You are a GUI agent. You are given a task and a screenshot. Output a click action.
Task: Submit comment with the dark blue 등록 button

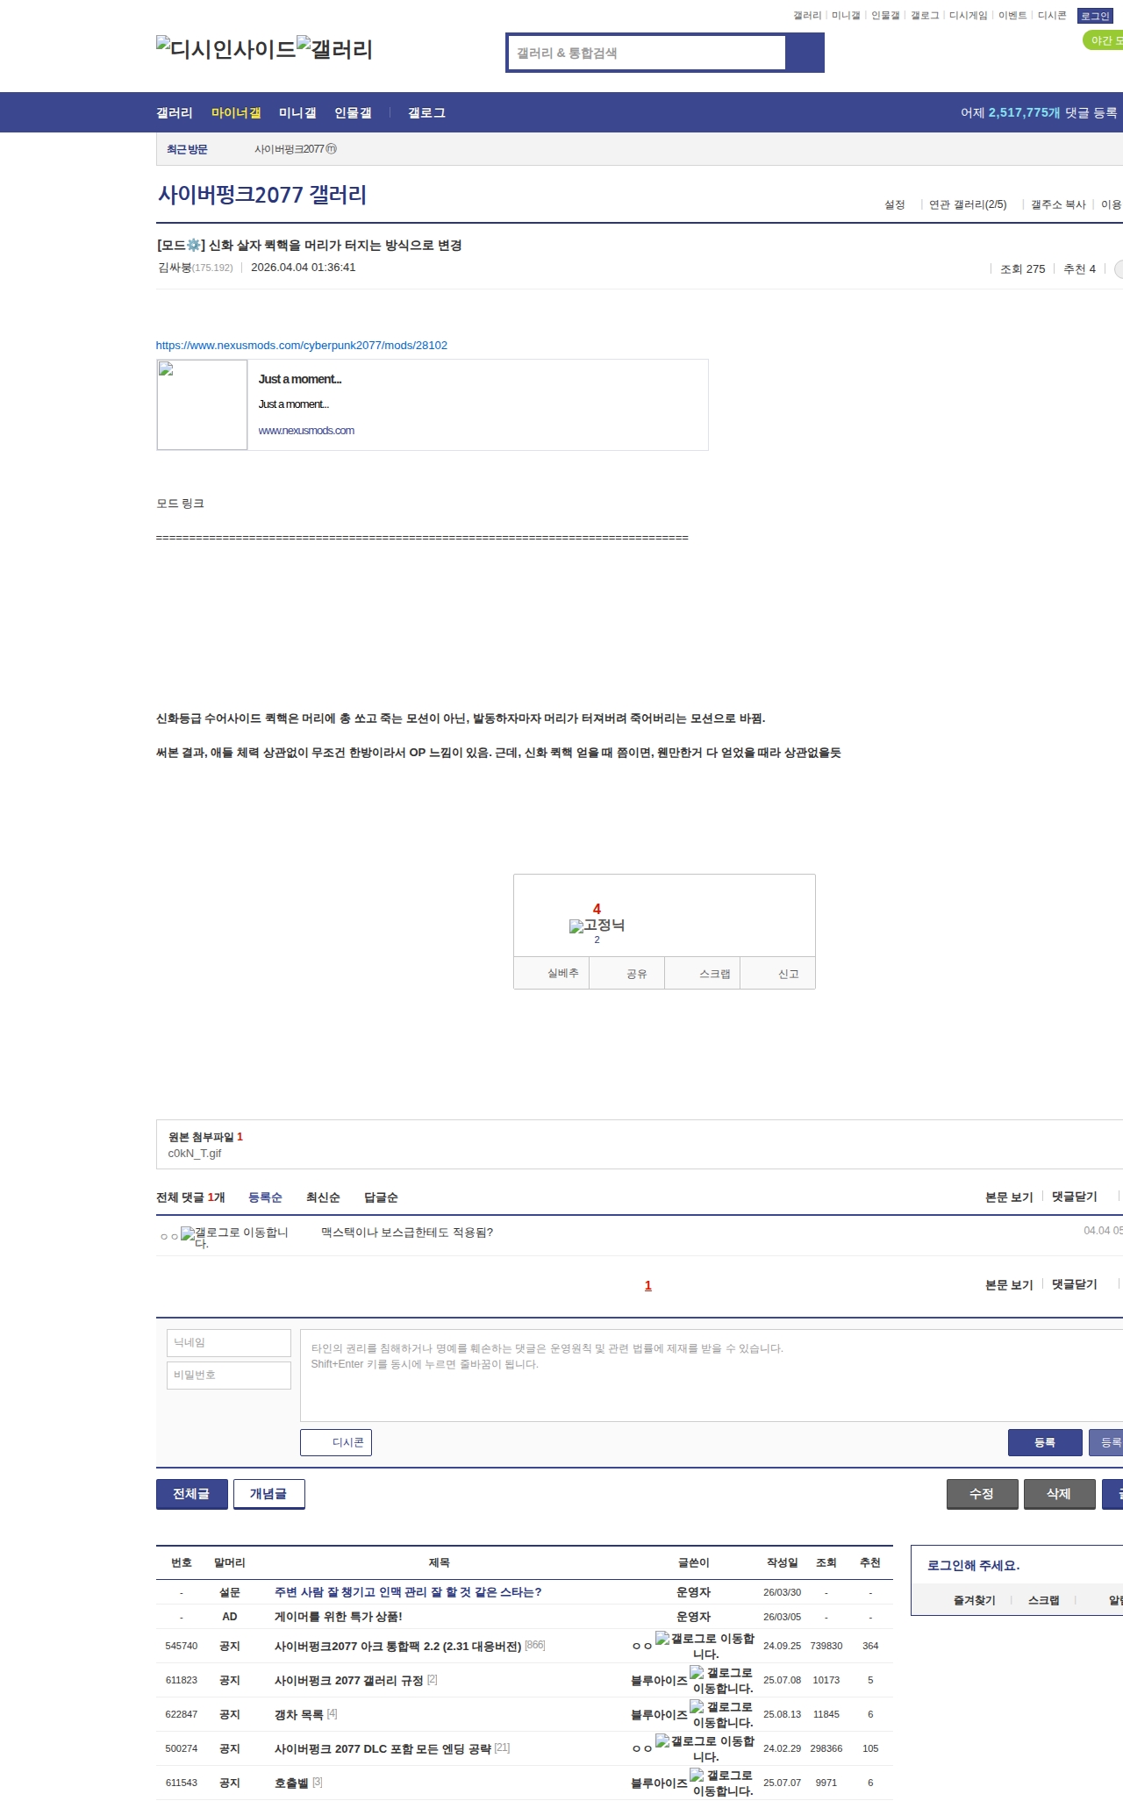click(x=1045, y=1442)
